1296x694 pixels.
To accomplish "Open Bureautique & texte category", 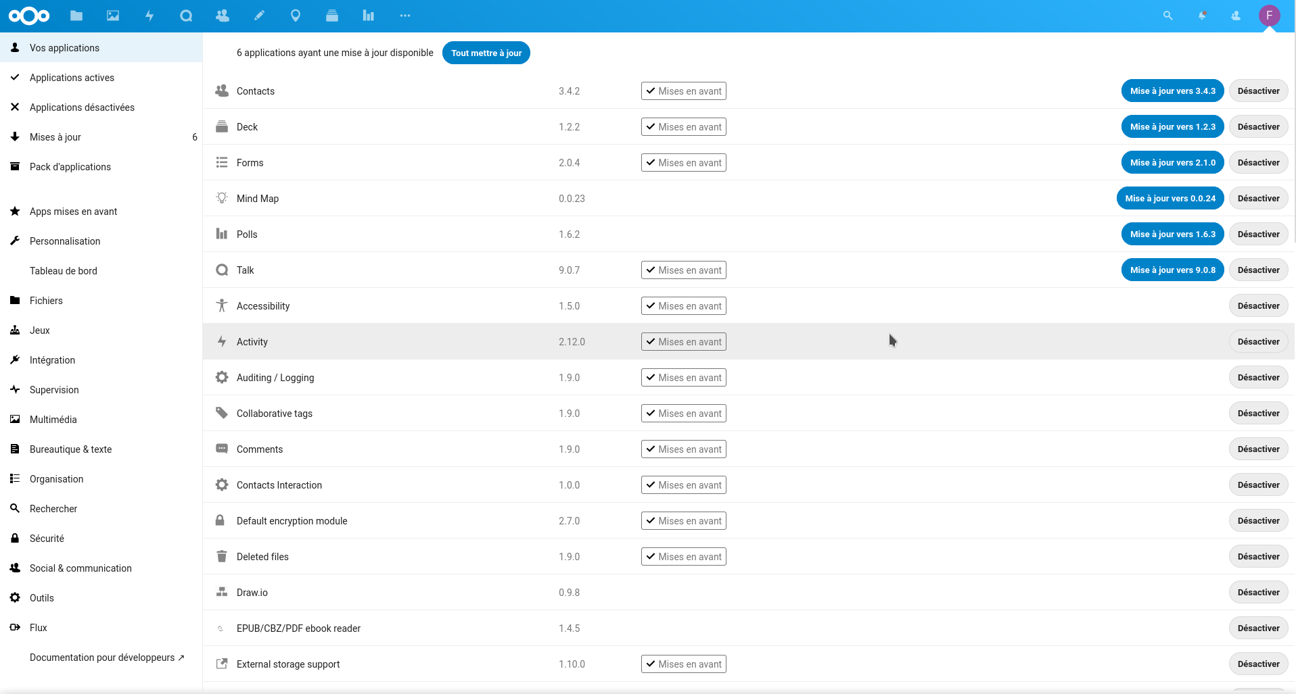I will 101,449.
